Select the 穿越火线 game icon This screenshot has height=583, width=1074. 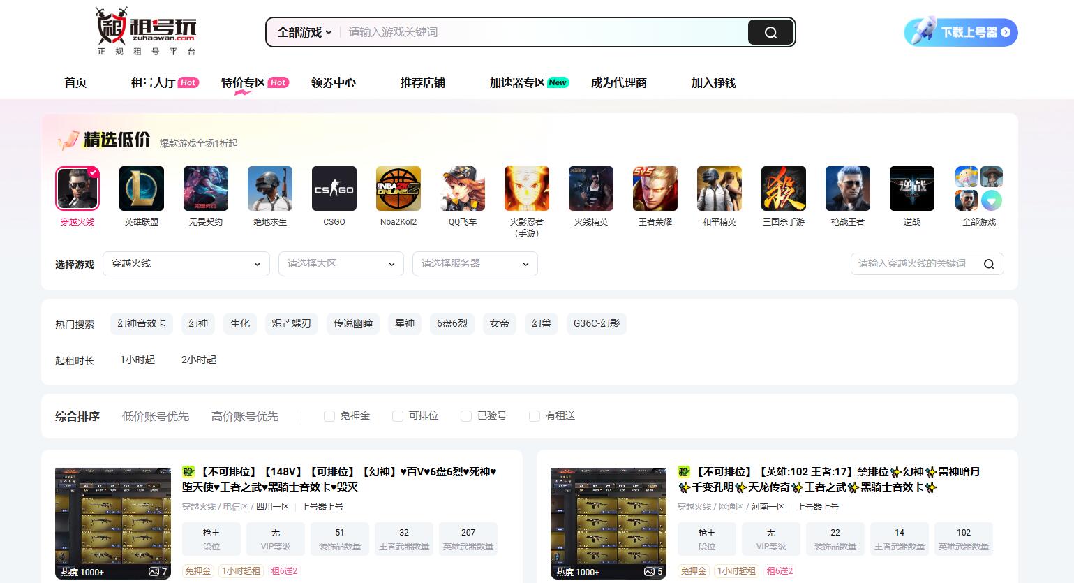tap(77, 189)
